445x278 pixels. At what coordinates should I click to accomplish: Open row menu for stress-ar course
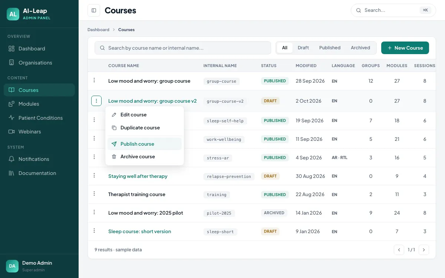pyautogui.click(x=94, y=157)
